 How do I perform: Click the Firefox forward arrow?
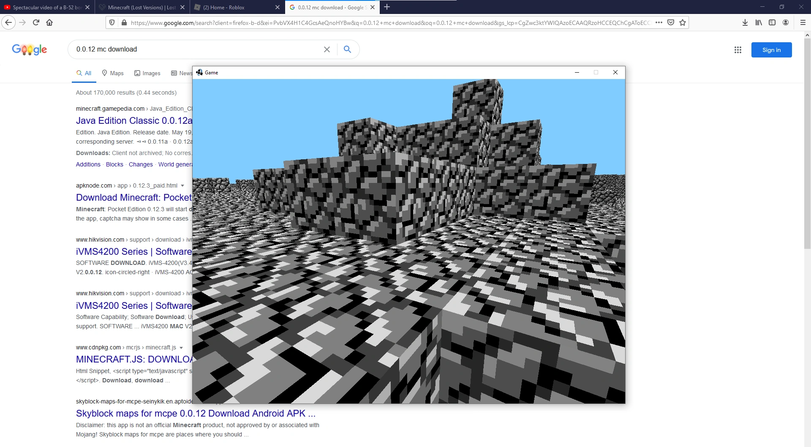point(23,23)
